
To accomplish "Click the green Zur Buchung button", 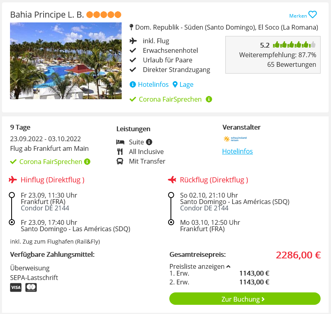I will 245,298.
